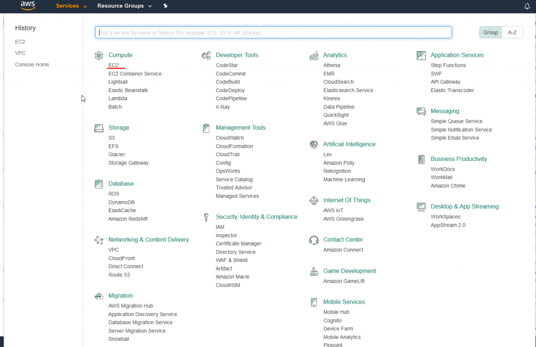The image size is (536, 347).
Task: Click the AWS logo to go home
Action: click(27, 6)
